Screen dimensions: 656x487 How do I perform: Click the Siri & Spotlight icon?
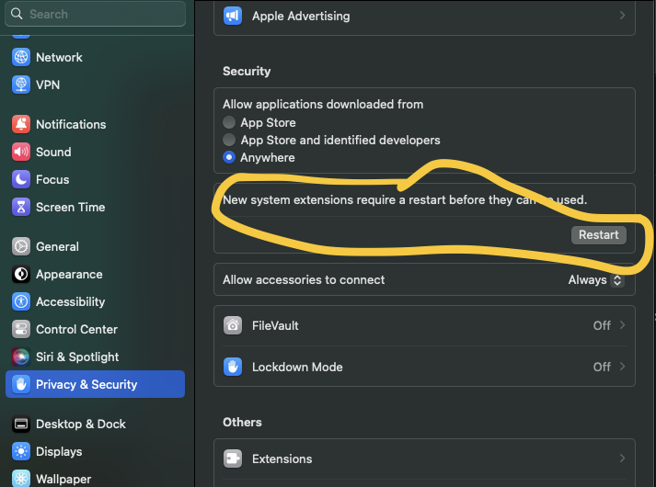(x=21, y=357)
